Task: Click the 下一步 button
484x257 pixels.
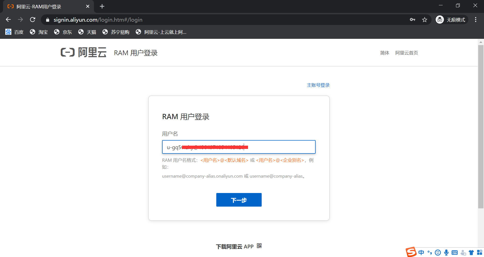Action: pos(239,200)
